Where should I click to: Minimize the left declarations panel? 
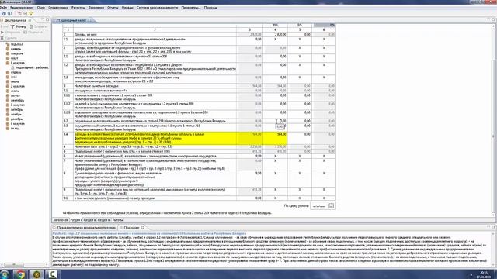(43, 19)
